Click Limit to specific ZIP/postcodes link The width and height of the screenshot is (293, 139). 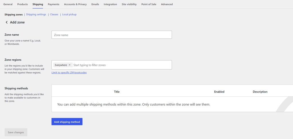(69, 73)
